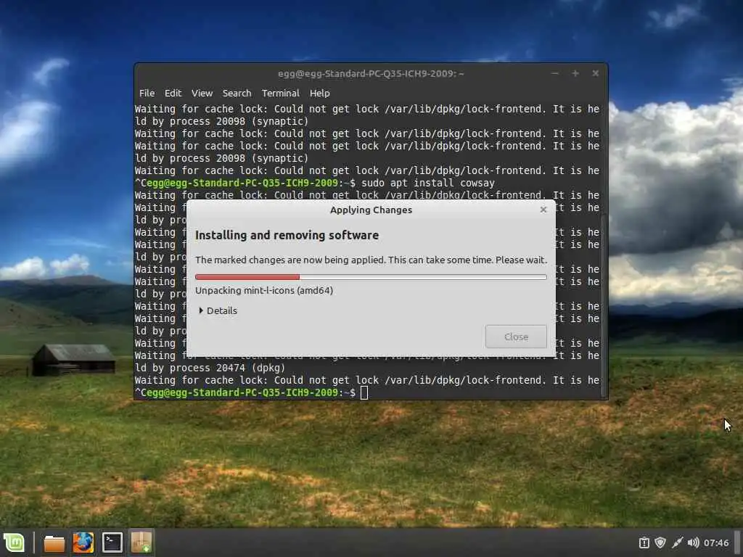Viewport: 743px width, 557px height.
Task: Close the Applying Changes dialog with its X
Action: pyautogui.click(x=543, y=210)
